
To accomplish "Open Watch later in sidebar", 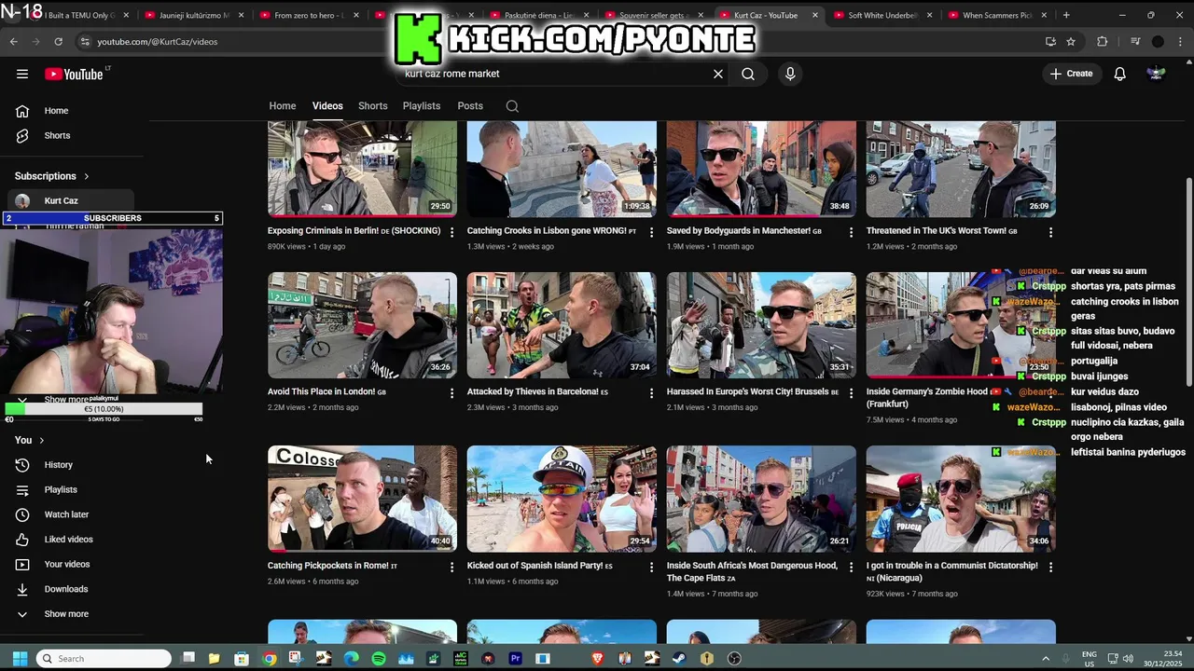I will point(66,514).
